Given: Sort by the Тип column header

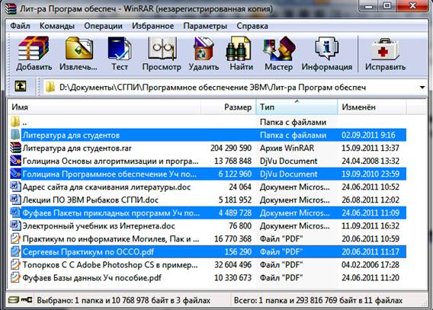Looking at the screenshot, I should pyautogui.click(x=297, y=107).
